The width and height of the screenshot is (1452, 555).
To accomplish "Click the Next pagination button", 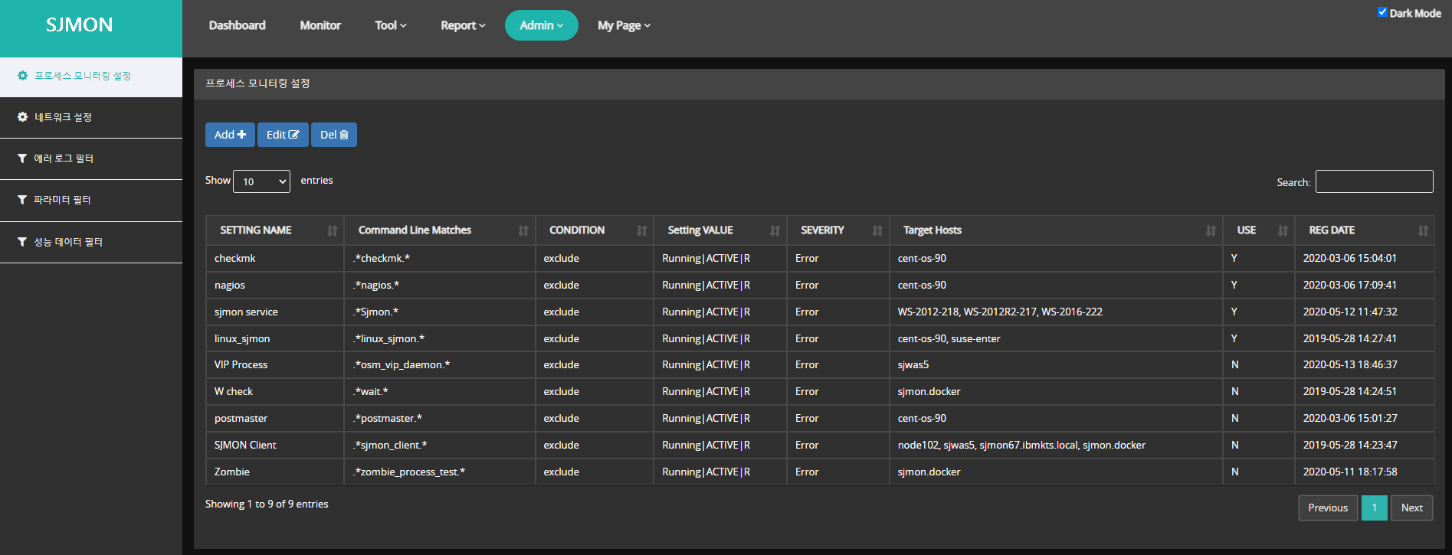I will [1411, 508].
